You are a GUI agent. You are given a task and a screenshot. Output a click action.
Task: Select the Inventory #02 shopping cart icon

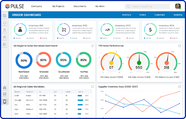point(64,30)
